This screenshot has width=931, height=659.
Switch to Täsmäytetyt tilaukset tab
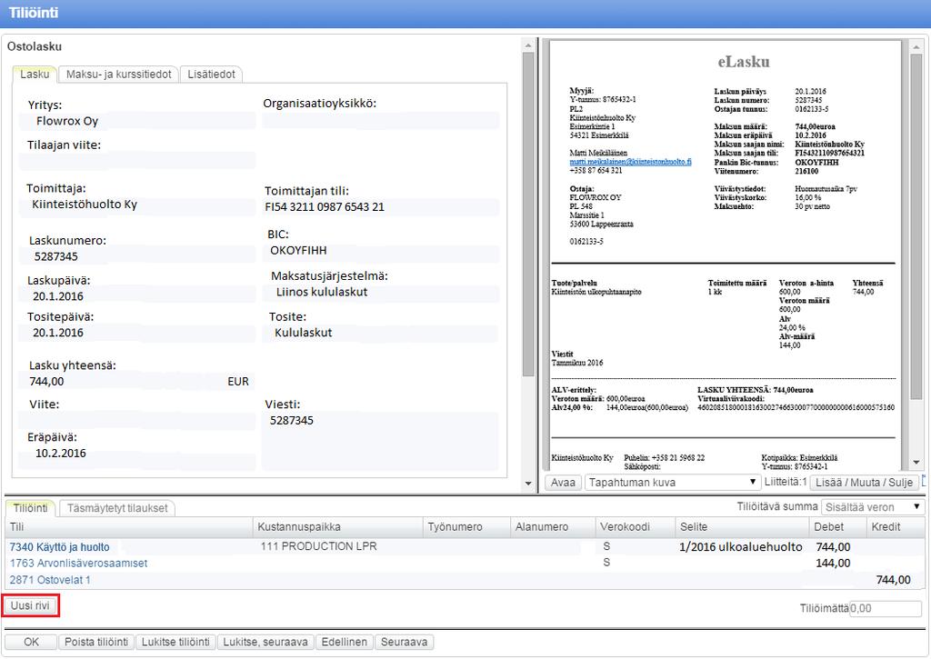pos(117,508)
